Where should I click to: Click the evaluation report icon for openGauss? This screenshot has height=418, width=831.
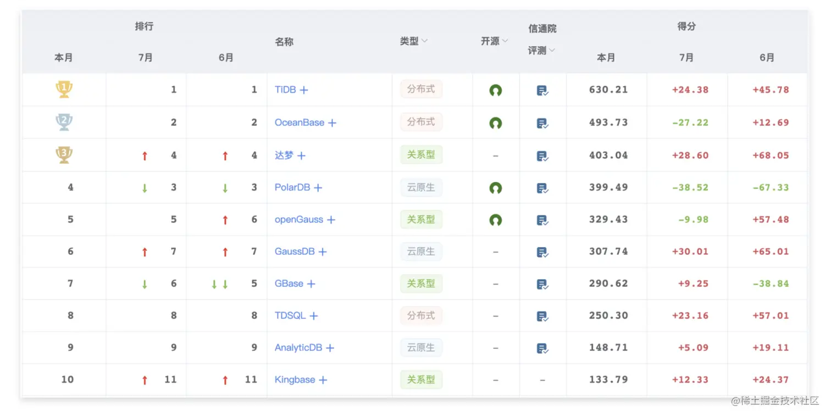click(542, 220)
